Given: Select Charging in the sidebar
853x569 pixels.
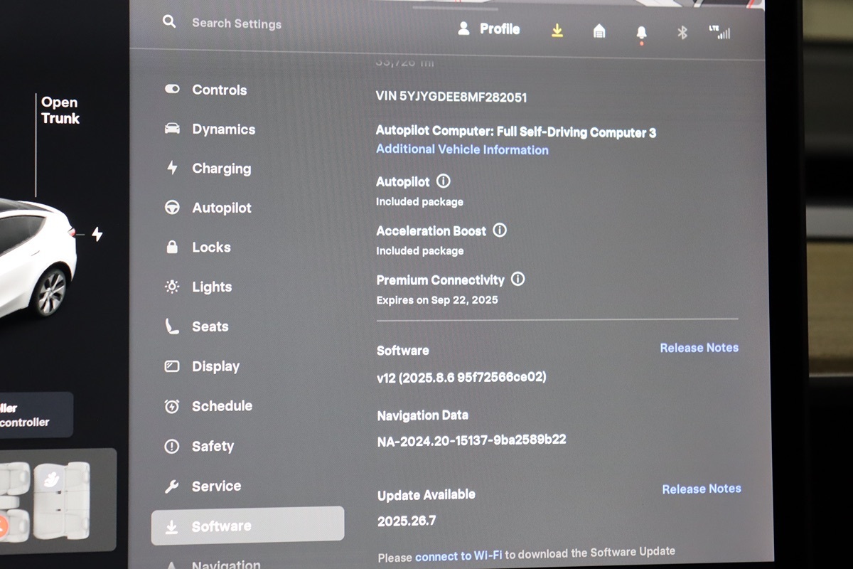Looking at the screenshot, I should click(x=221, y=169).
